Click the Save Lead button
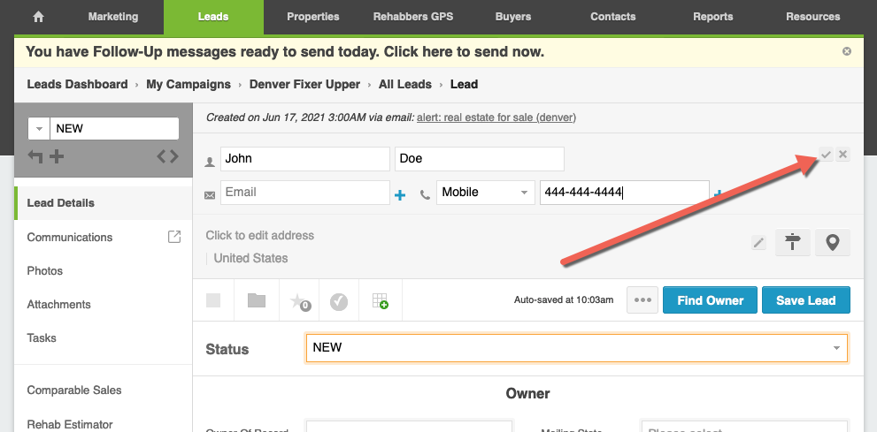The image size is (877, 432). point(806,300)
